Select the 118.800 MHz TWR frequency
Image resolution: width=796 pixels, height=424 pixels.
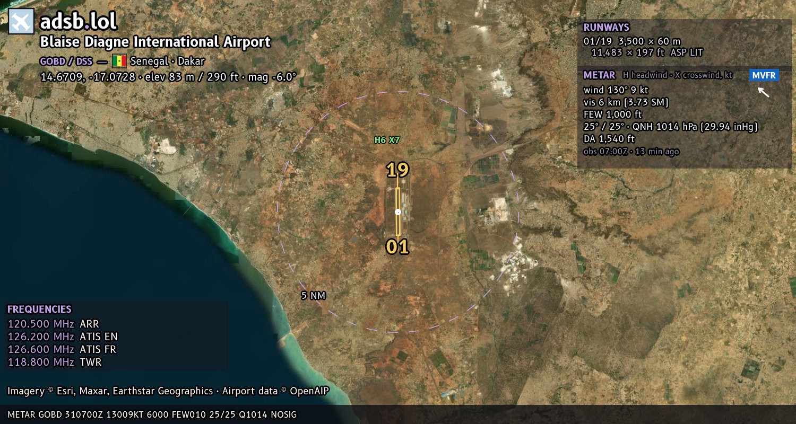tap(54, 362)
